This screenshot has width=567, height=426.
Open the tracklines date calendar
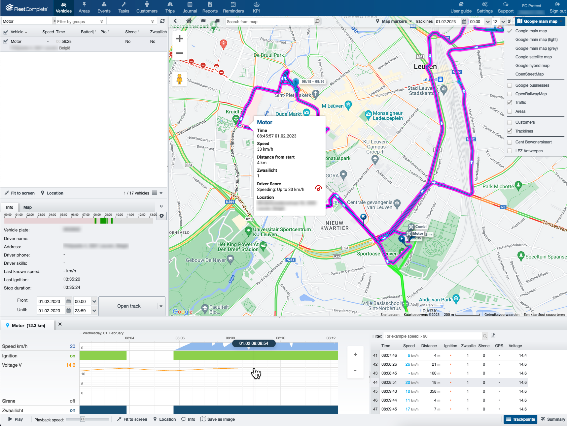click(464, 21)
